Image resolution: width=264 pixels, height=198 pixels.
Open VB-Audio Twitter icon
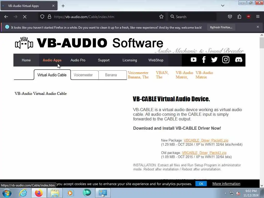click(x=214, y=60)
